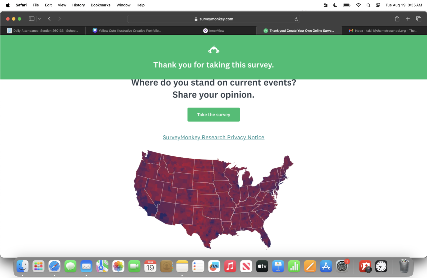Show the tab overview icon
Image resolution: width=427 pixels, height=278 pixels.
coord(419,19)
